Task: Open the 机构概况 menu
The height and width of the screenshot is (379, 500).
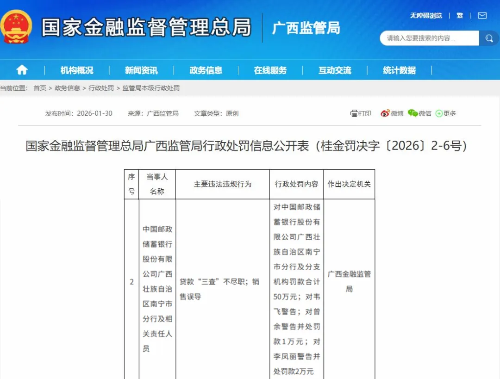Action: pos(77,70)
